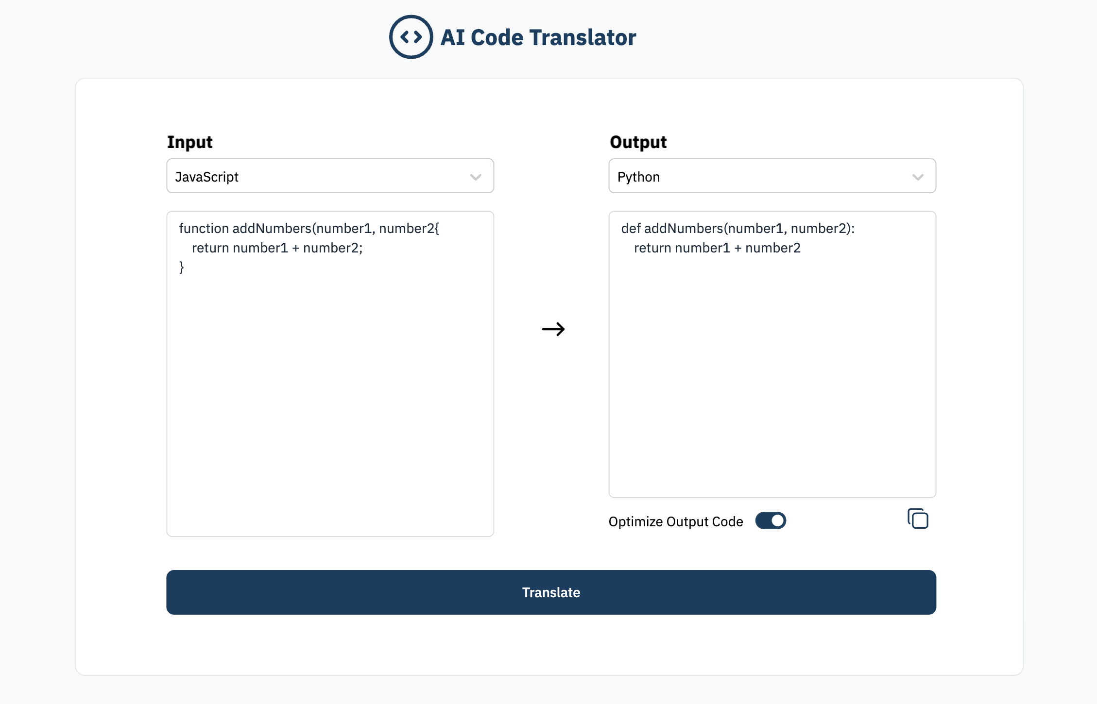Image resolution: width=1097 pixels, height=704 pixels.
Task: Toggle the Optimize Output Code switch
Action: pyautogui.click(x=771, y=520)
